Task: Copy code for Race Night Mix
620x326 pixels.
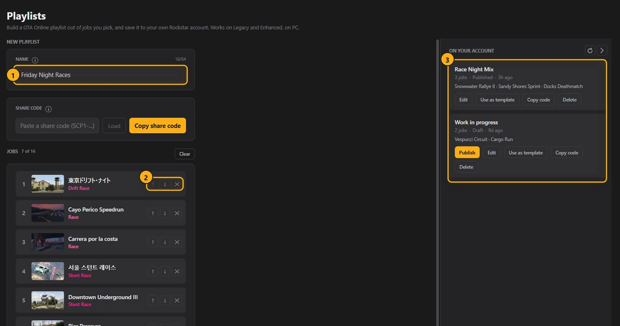Action: (x=539, y=100)
